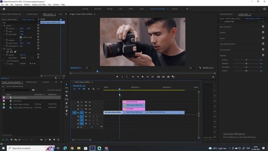Add a marker in the program monitor

pos(117,77)
